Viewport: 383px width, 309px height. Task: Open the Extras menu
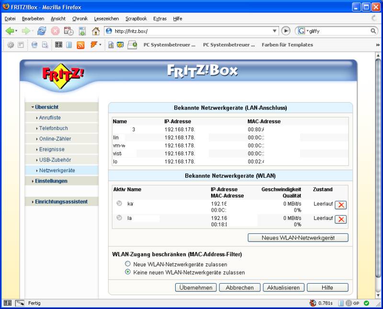point(160,19)
